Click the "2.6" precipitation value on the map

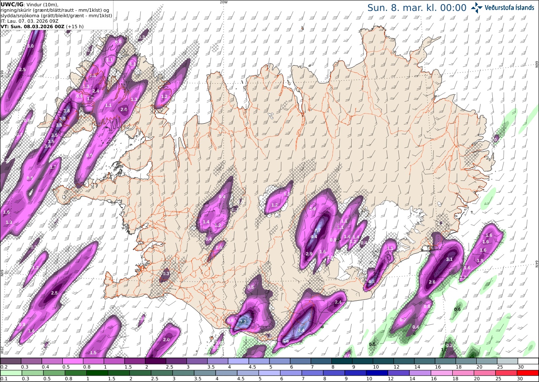pyautogui.click(x=432, y=282)
